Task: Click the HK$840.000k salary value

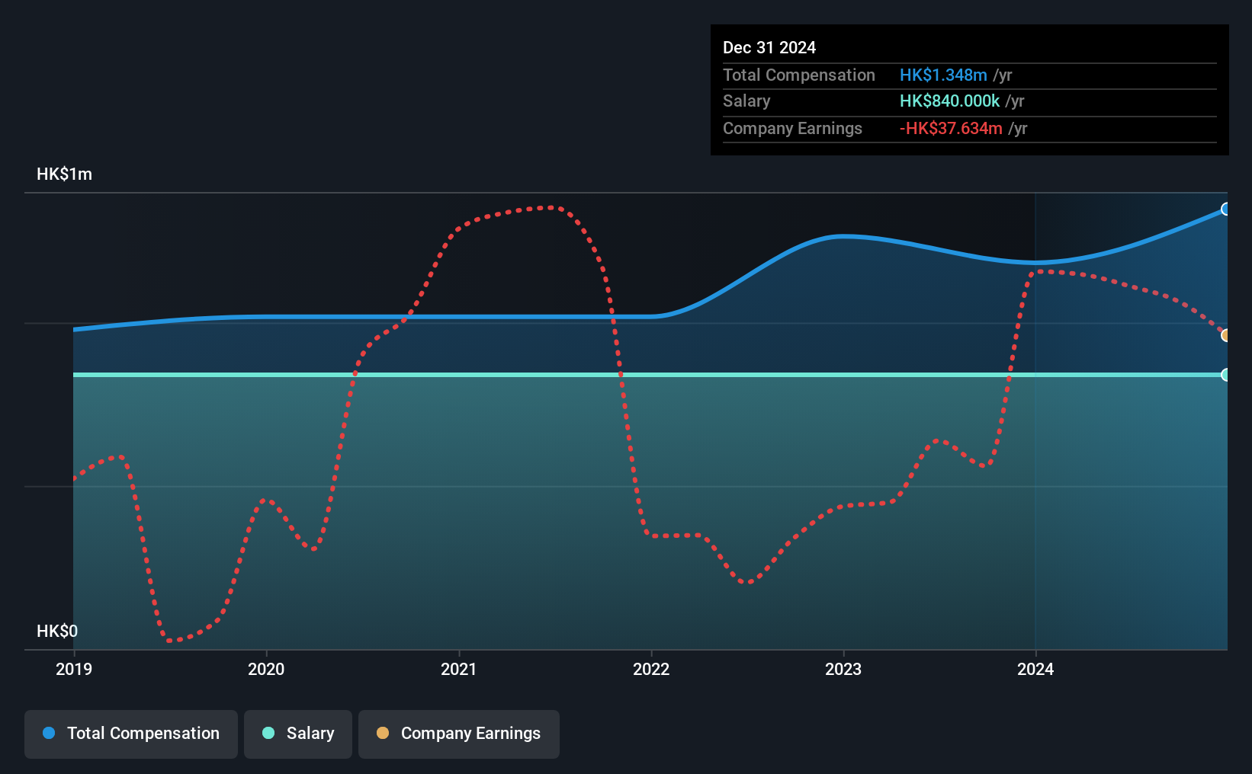Action: point(949,101)
